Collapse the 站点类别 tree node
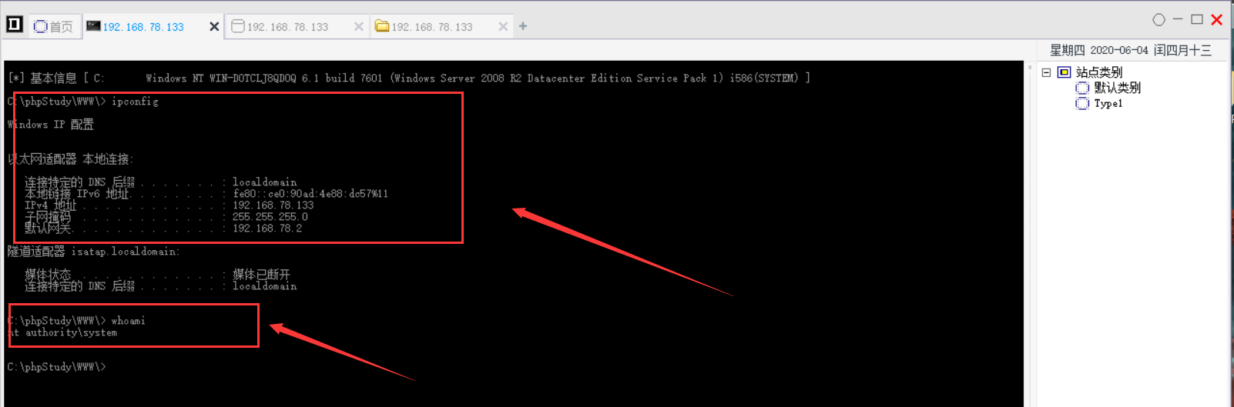 [1046, 72]
